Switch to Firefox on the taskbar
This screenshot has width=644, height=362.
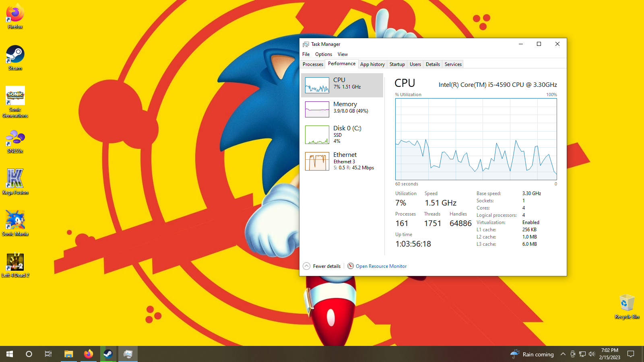[89, 354]
